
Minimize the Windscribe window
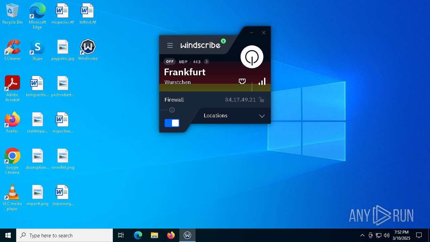point(252,33)
